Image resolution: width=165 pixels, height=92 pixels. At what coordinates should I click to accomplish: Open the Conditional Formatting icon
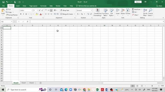98,12
